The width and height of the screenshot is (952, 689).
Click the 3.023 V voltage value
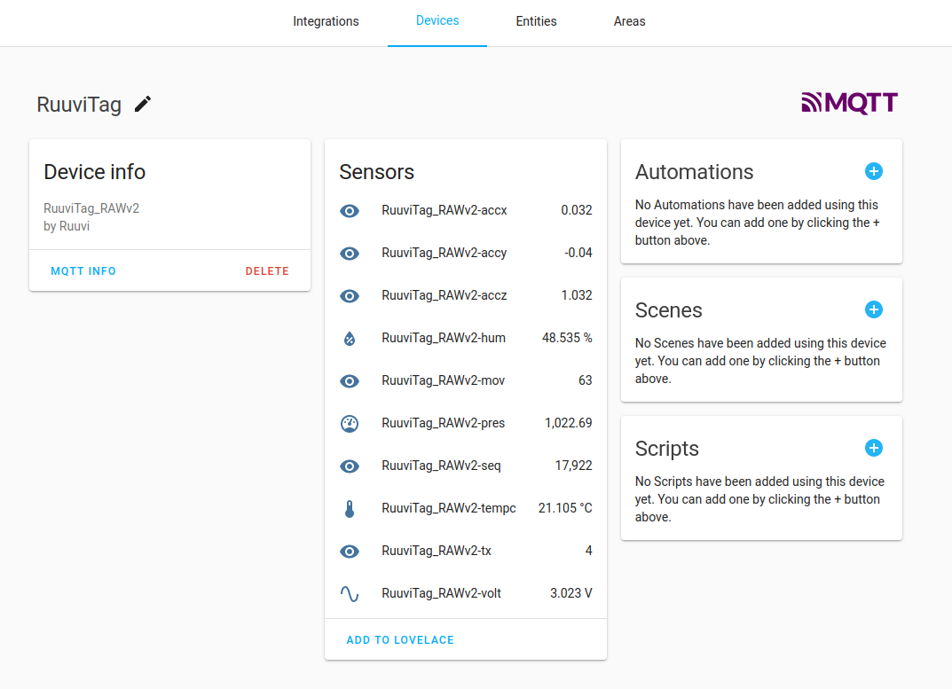pos(571,592)
